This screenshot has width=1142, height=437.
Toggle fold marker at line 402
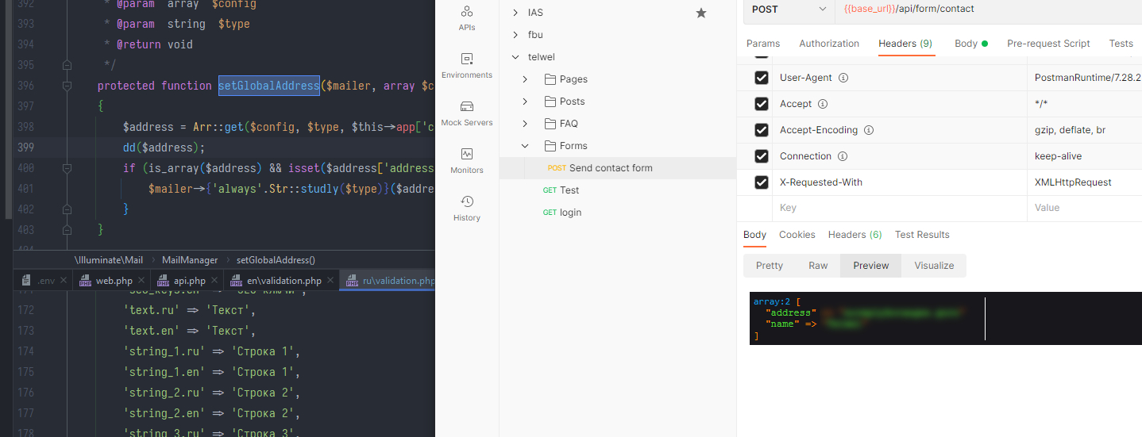pyautogui.click(x=67, y=209)
